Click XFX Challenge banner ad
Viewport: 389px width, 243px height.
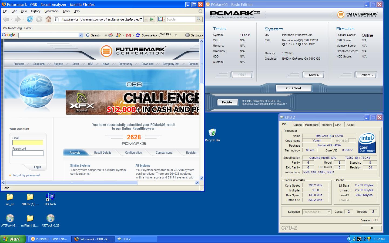coord(132,103)
